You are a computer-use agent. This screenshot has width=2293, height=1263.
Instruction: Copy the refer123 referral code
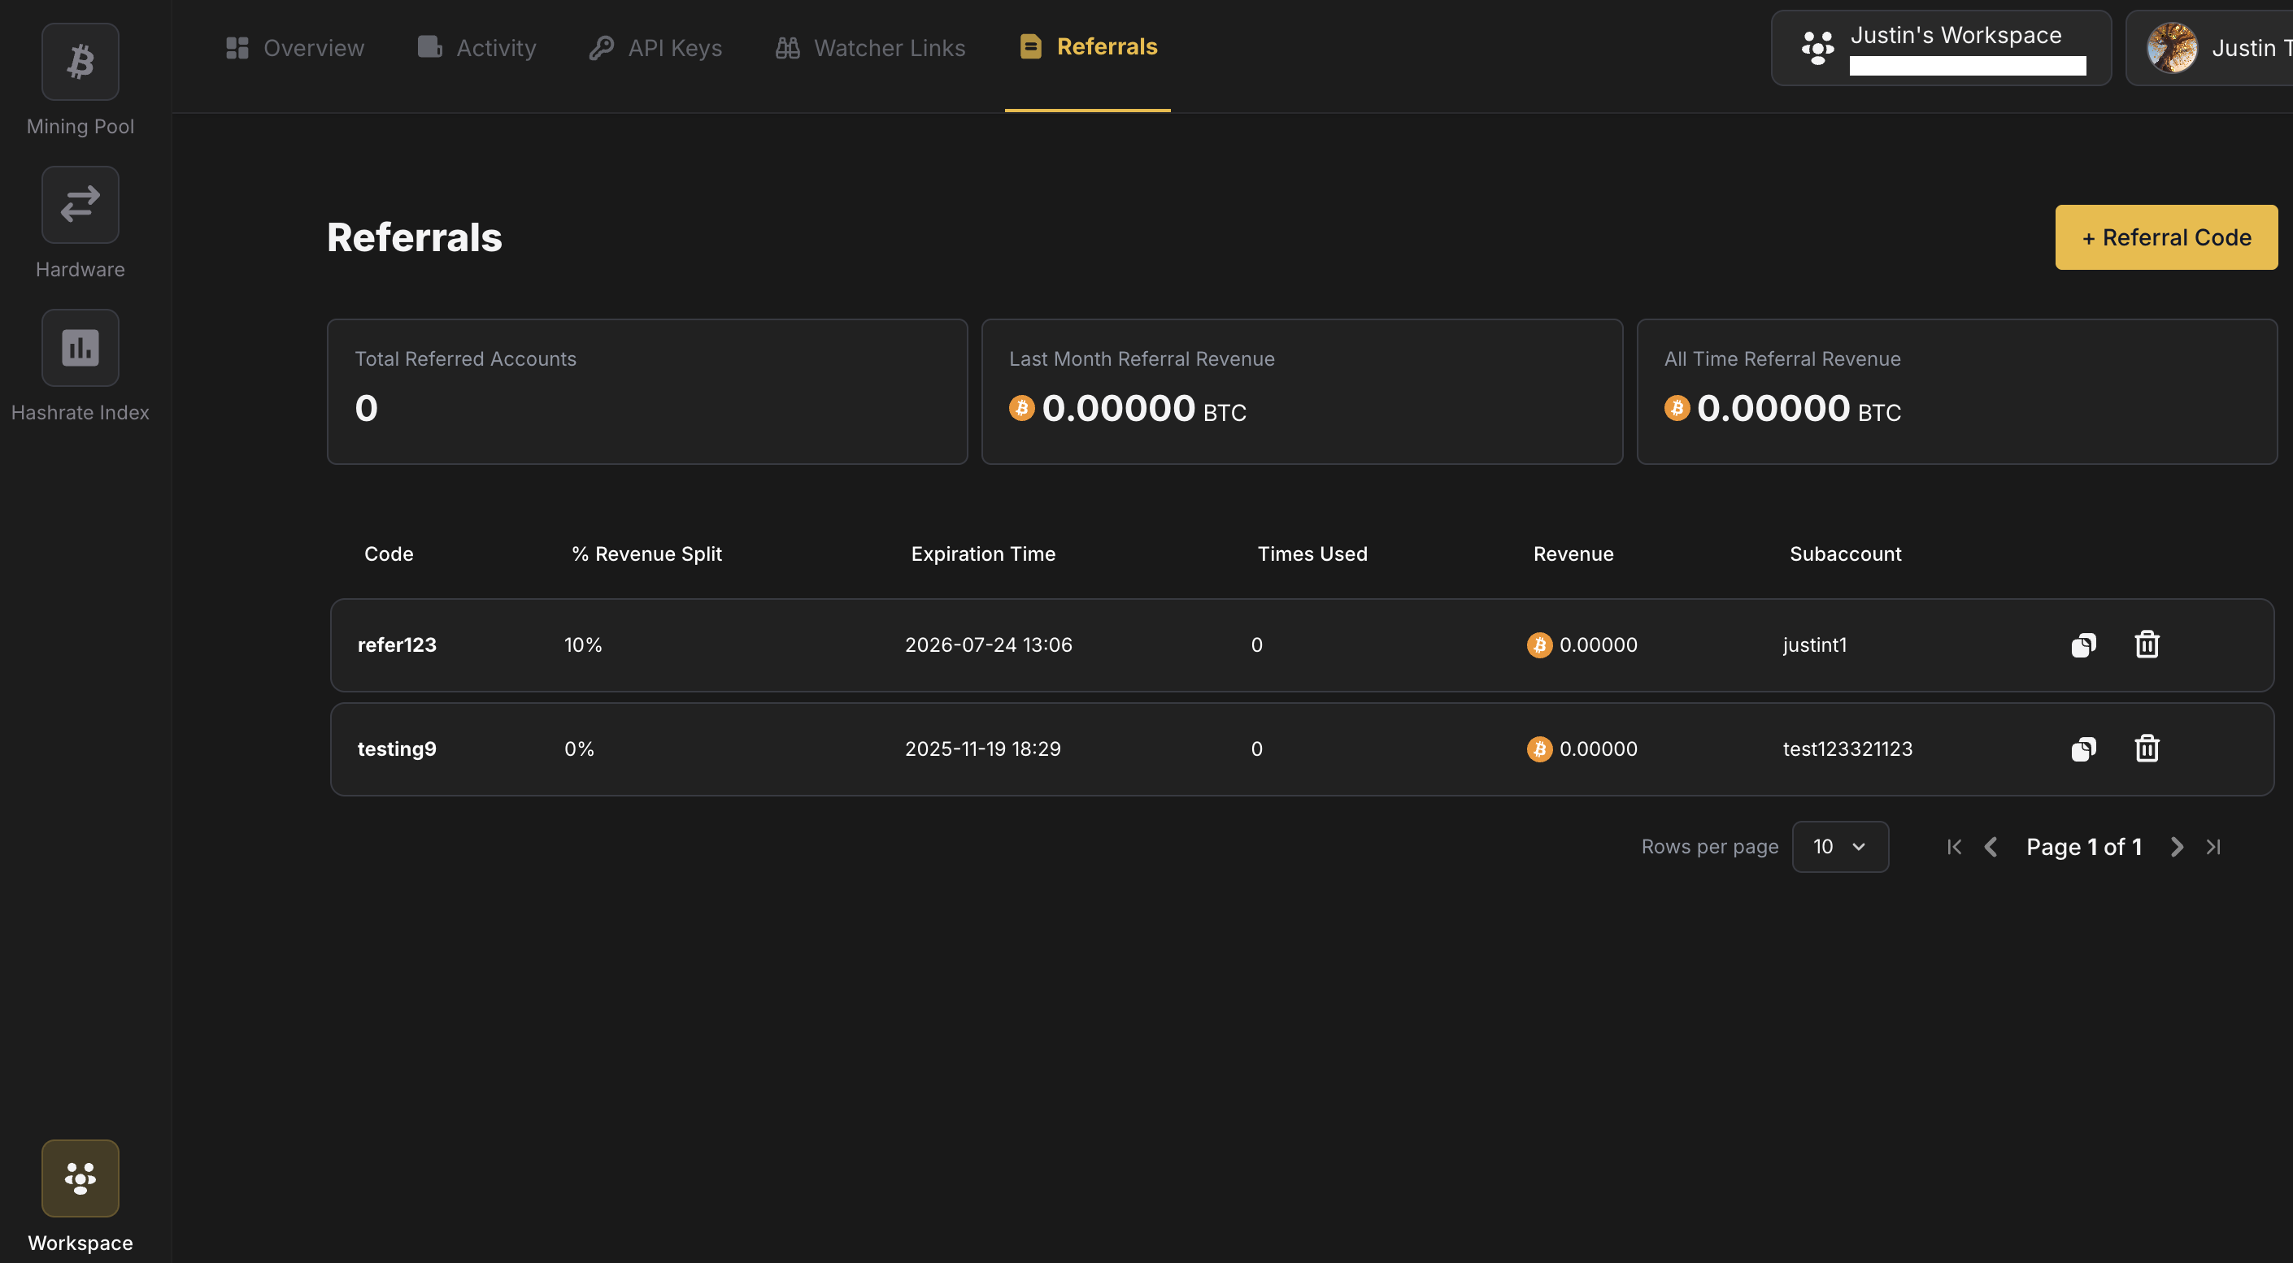[x=2084, y=645]
